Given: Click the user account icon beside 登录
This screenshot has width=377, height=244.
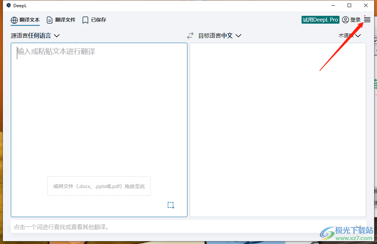Looking at the screenshot, I should click(345, 20).
